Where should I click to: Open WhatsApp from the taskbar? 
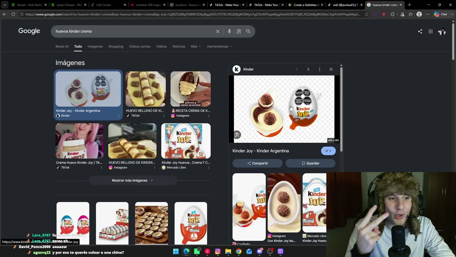point(197,252)
